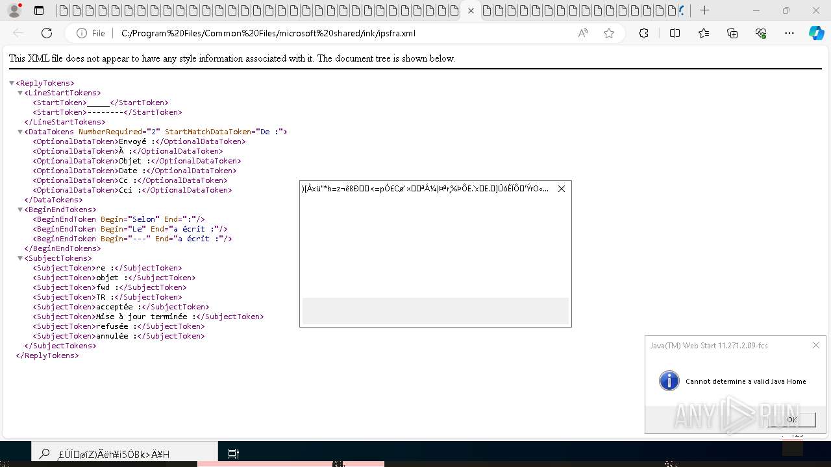Launch Copilot from the toolbar
Screen dimensions: 831x467
(x=816, y=33)
